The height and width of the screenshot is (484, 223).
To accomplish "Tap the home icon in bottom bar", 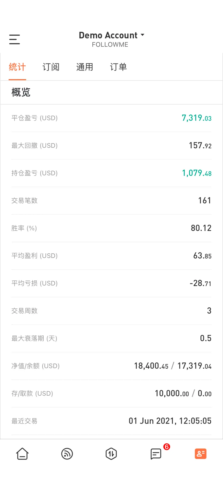I will coord(22,454).
